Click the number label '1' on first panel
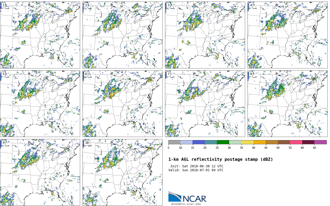The height and width of the screenshot is (206, 330). [3, 5]
